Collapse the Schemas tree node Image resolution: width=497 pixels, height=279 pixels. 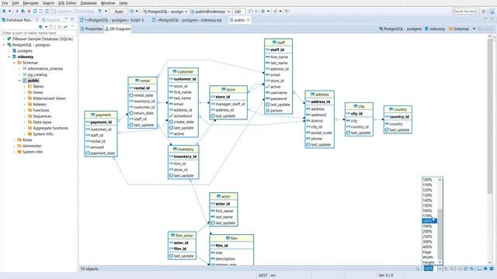14,63
